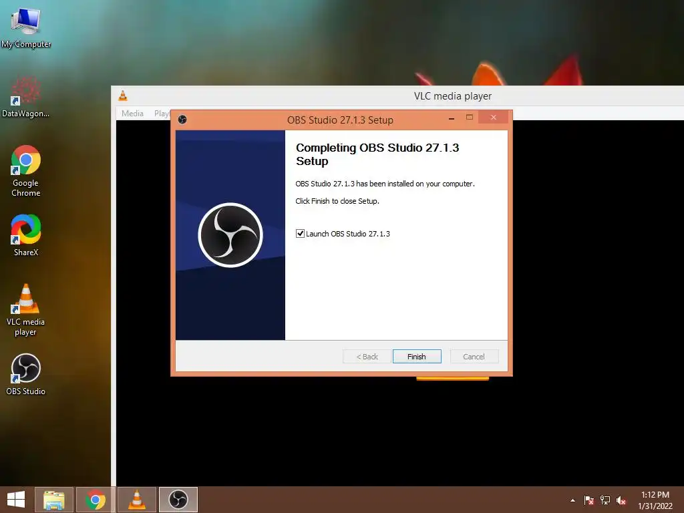Viewport: 684px width, 513px height.
Task: Select the Google Chrome desktop shortcut
Action: (26, 171)
